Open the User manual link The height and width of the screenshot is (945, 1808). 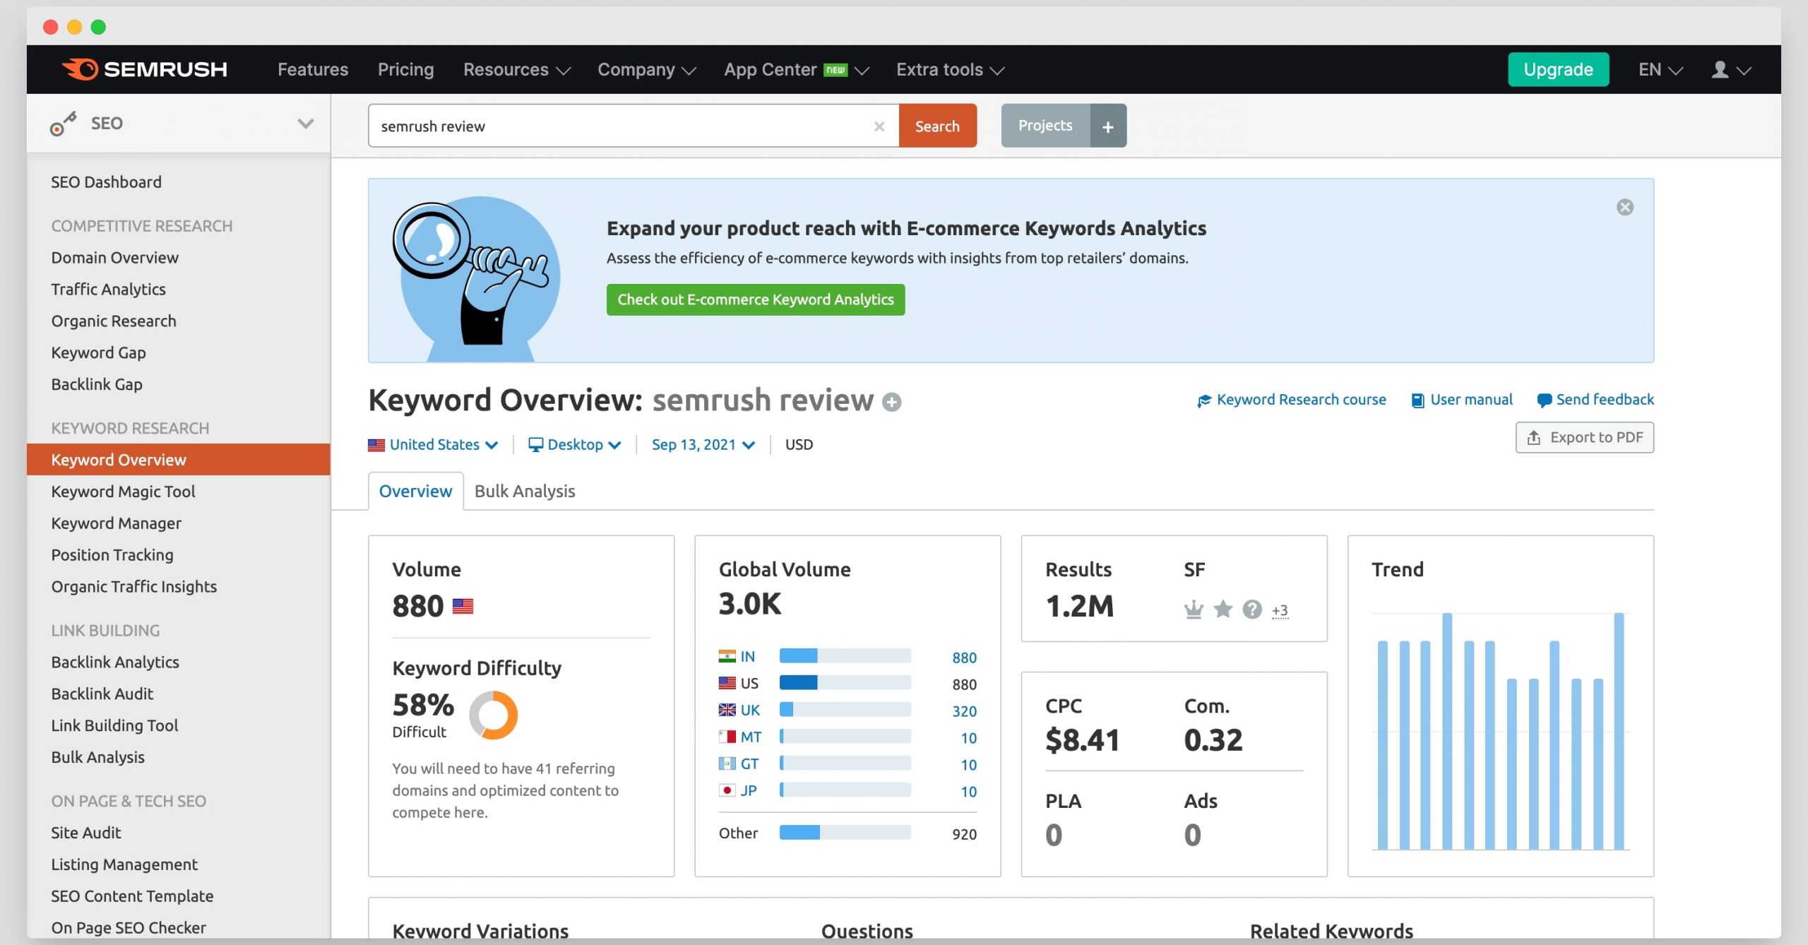[x=1462, y=400]
